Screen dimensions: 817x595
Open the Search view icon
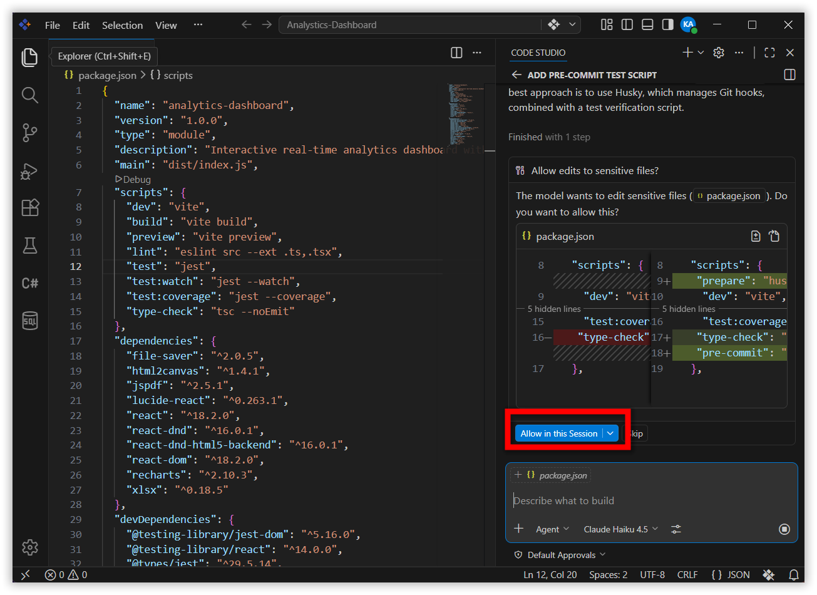click(x=29, y=95)
